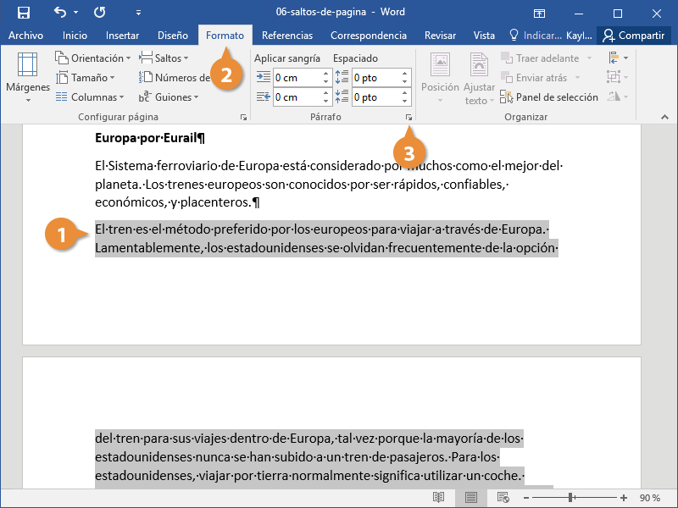Image resolution: width=678 pixels, height=508 pixels.
Task: Open the Guiones hyphenation dropdown
Action: [x=169, y=97]
